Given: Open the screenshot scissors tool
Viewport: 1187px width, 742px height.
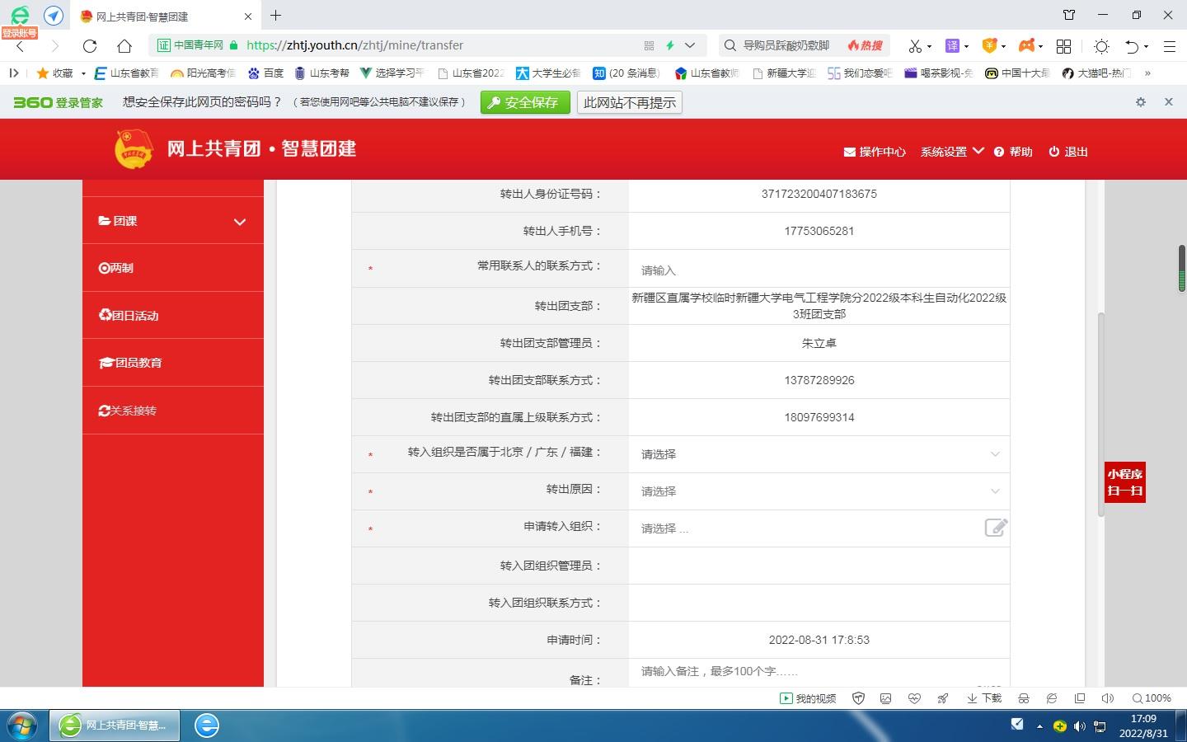Looking at the screenshot, I should click(914, 45).
